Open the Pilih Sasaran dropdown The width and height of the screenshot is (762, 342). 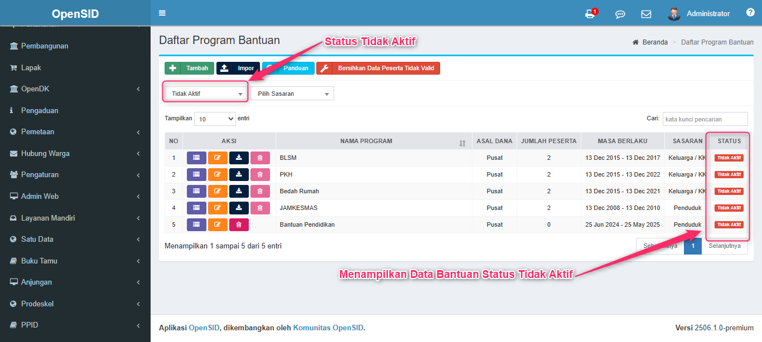point(292,94)
